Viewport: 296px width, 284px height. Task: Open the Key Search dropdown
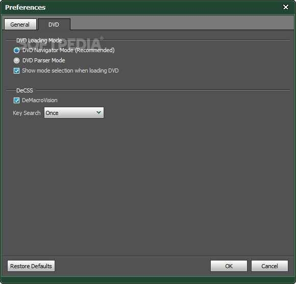pyautogui.click(x=74, y=113)
